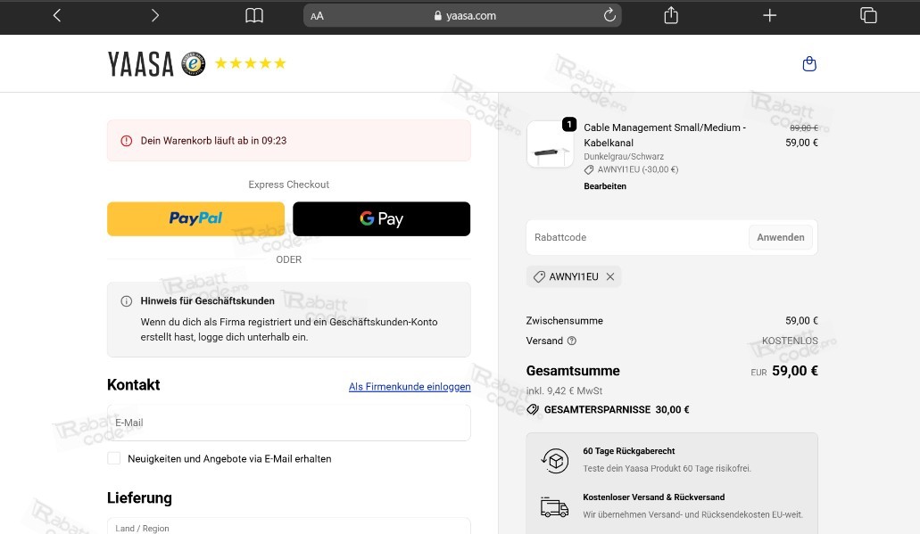Image resolution: width=920 pixels, height=534 pixels.
Task: Click the 60 Tage Rückgaberecht box icon
Action: coord(554,461)
